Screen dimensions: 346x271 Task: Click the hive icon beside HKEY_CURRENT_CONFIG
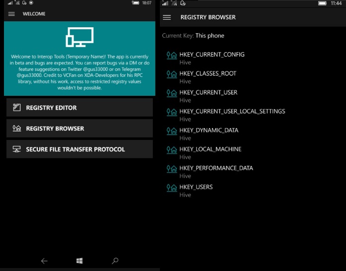tap(172, 56)
